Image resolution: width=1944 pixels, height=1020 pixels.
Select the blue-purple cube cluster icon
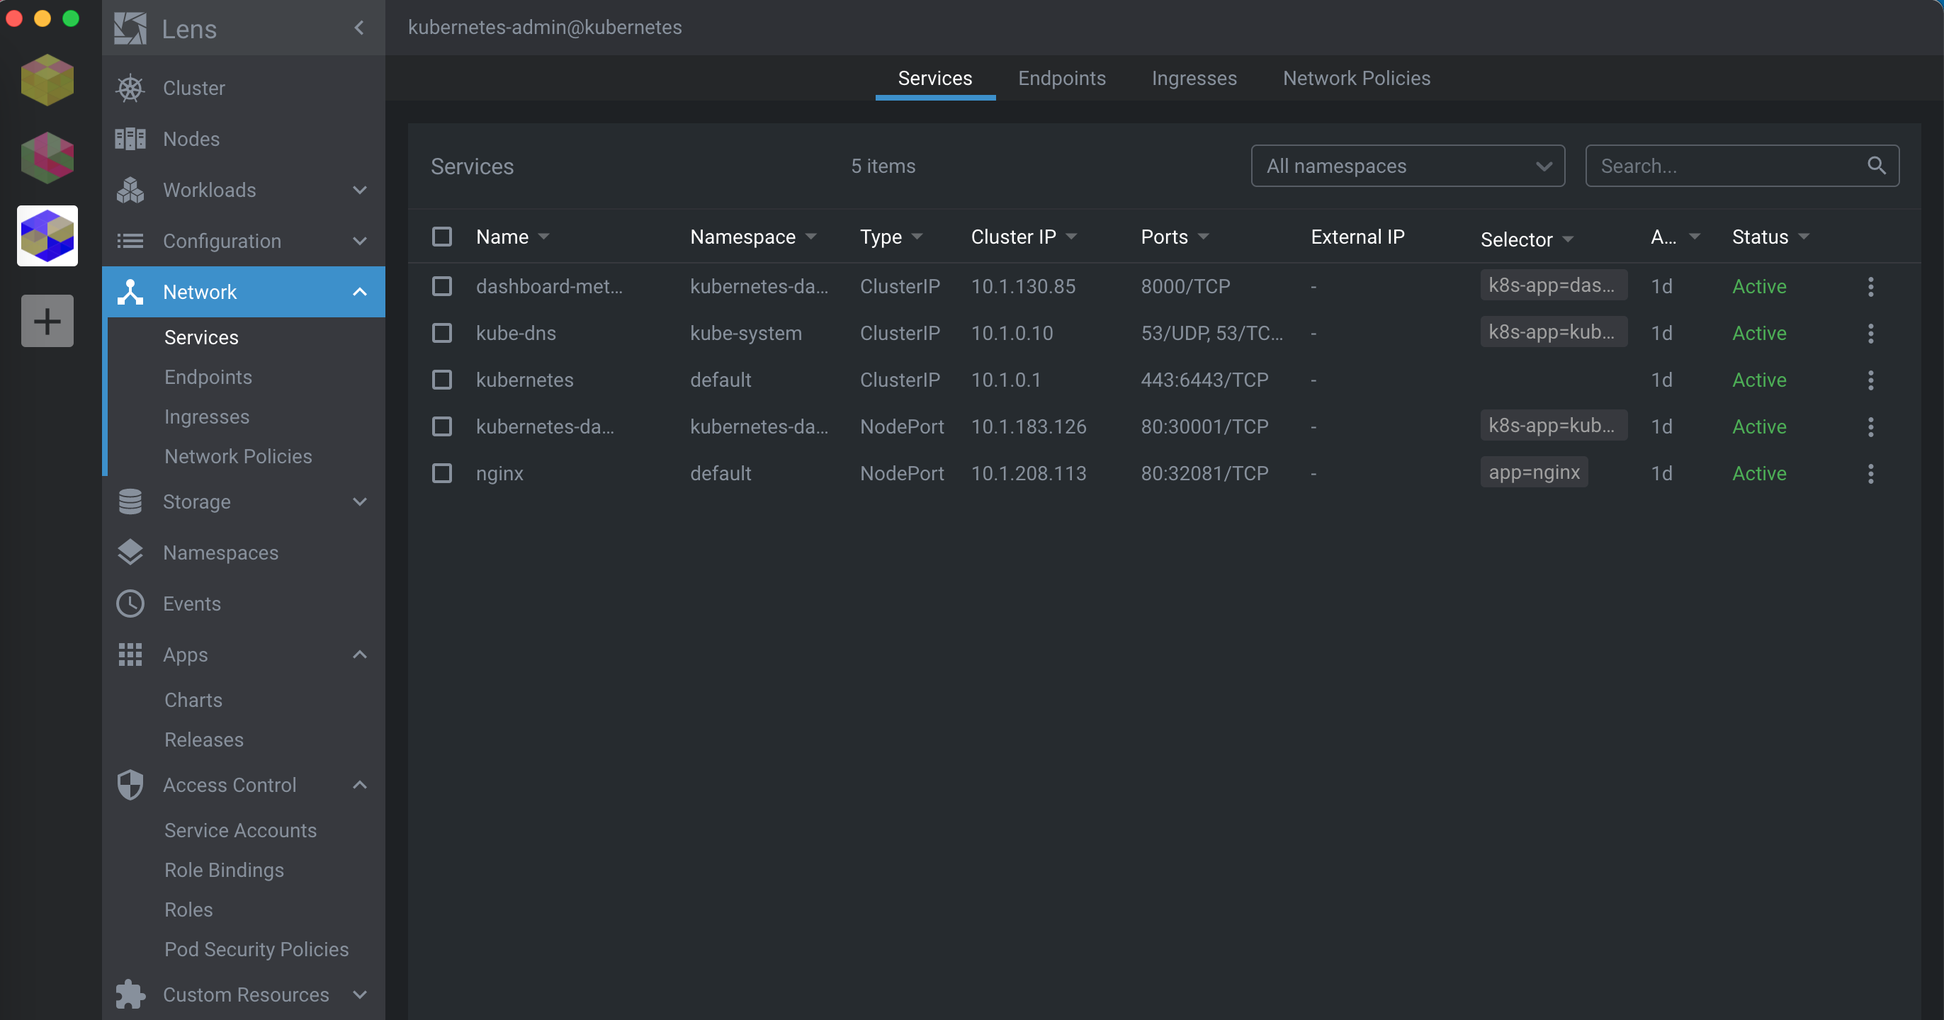(x=47, y=236)
